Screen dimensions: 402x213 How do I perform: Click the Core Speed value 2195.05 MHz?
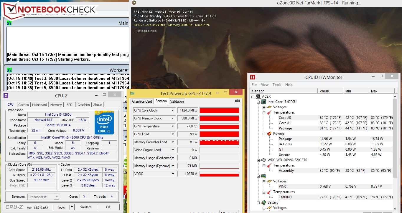pos(41,170)
